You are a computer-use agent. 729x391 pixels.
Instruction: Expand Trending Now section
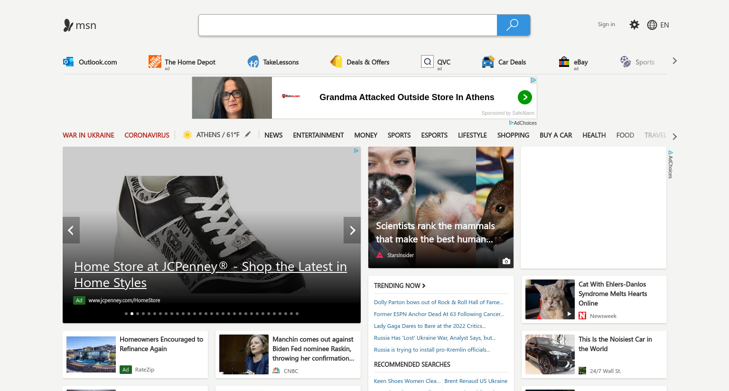(400, 286)
